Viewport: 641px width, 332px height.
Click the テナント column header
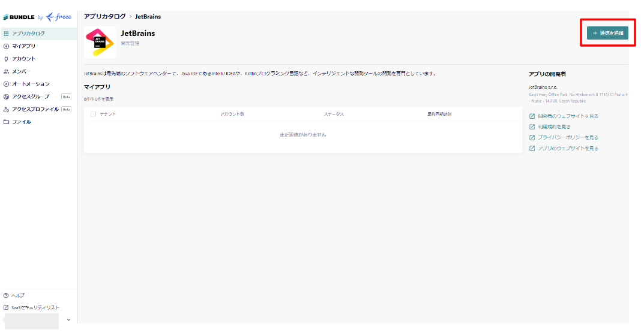coord(107,114)
